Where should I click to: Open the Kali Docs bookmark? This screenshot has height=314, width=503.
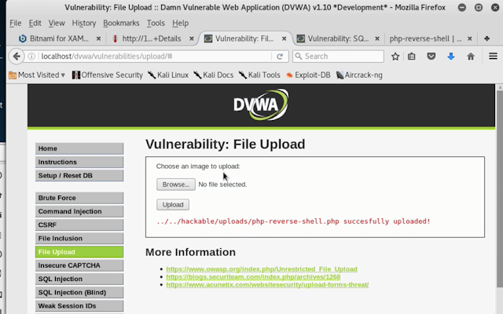(213, 75)
